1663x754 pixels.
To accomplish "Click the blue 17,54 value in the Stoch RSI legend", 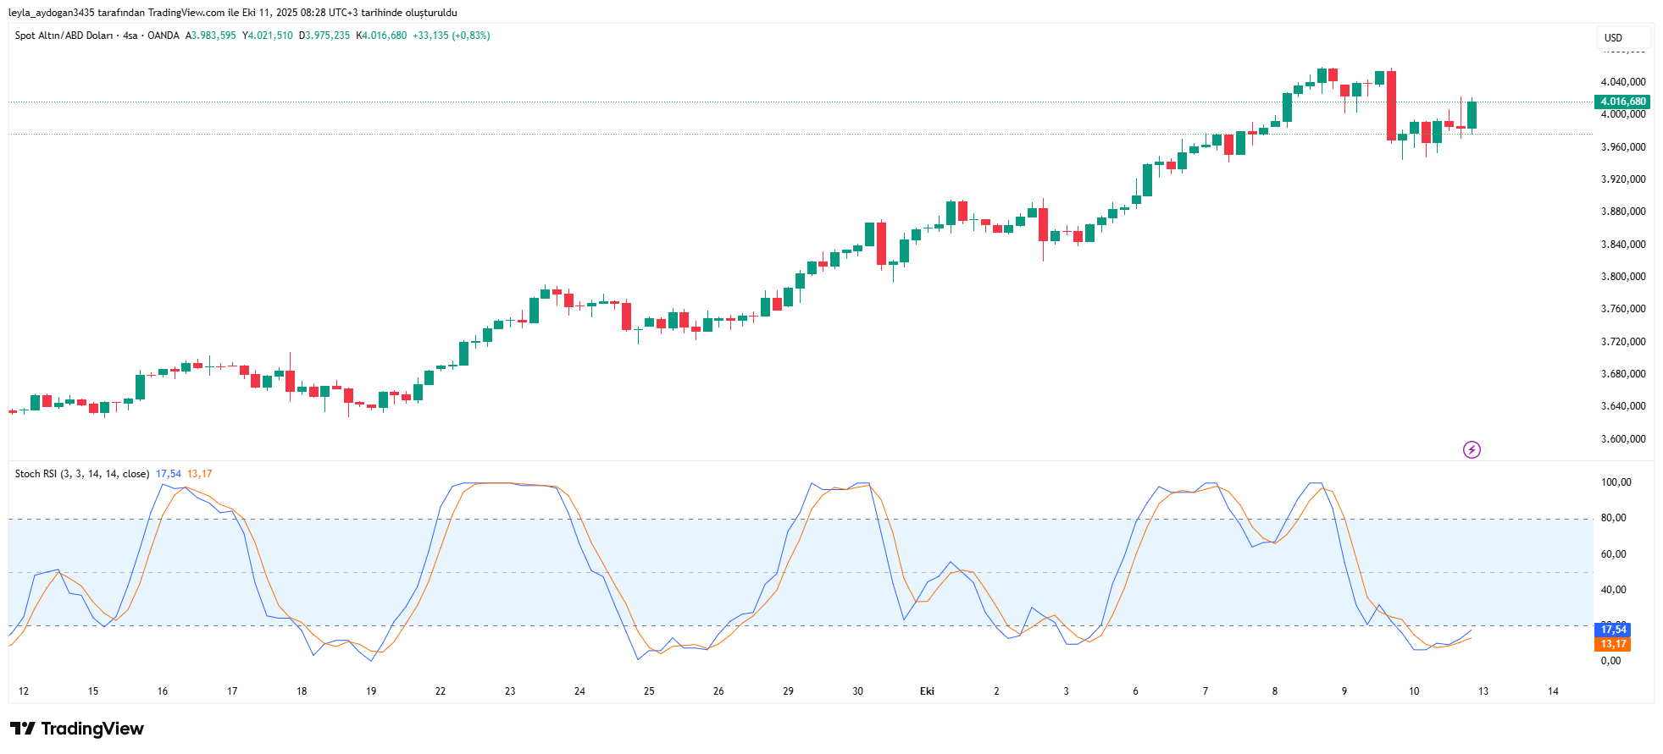I will click(x=169, y=474).
